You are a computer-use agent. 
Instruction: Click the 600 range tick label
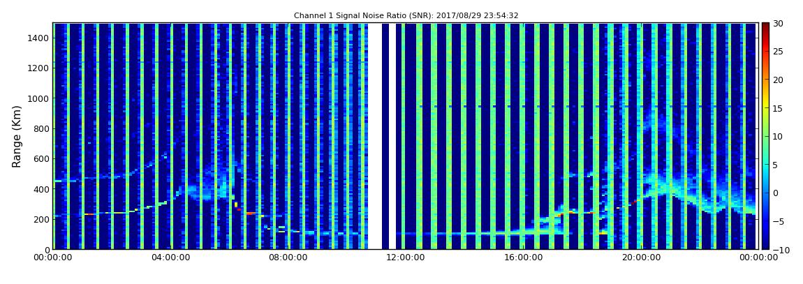pos(41,158)
